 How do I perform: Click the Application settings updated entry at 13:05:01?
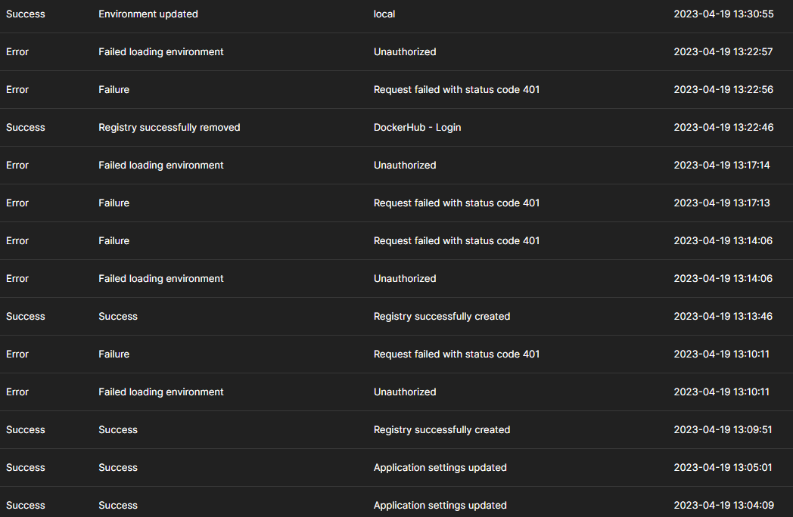pos(440,467)
